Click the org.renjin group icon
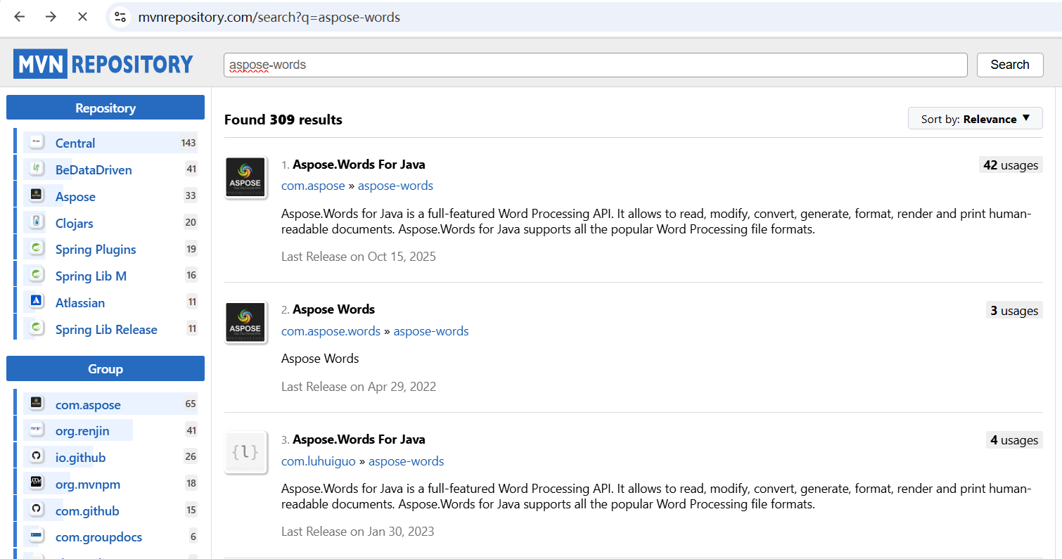 pos(37,430)
